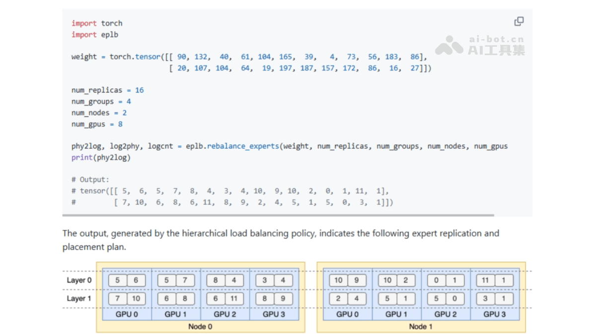Click the AI工具集 watermark text
Viewport: 596px width, 335px height.
pos(496,50)
